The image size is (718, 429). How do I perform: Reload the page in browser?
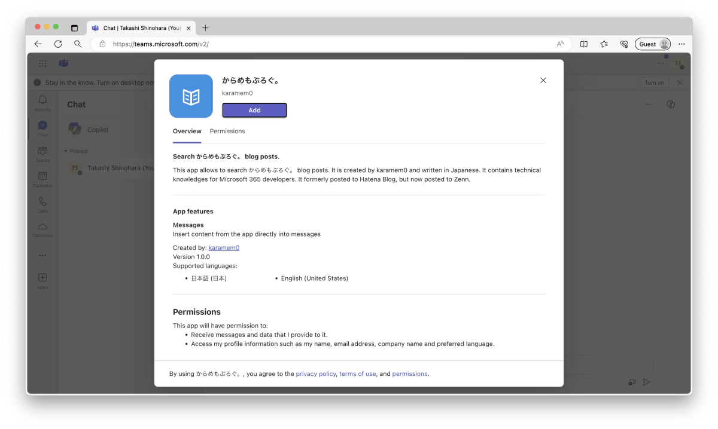click(x=58, y=44)
